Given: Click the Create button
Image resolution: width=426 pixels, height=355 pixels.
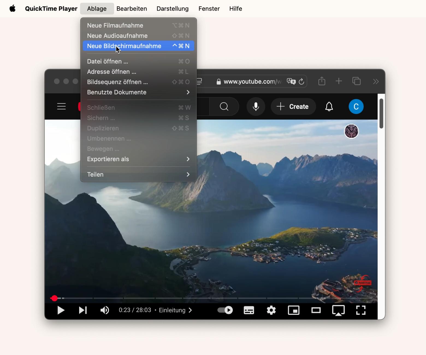Looking at the screenshot, I should 293,106.
